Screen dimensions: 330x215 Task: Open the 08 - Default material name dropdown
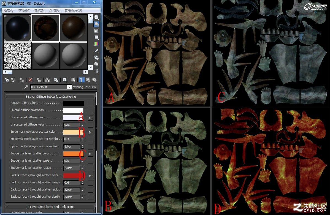[69, 87]
